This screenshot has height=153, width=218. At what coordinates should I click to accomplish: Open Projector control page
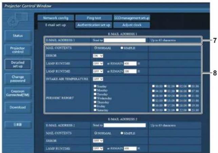coord(18,50)
